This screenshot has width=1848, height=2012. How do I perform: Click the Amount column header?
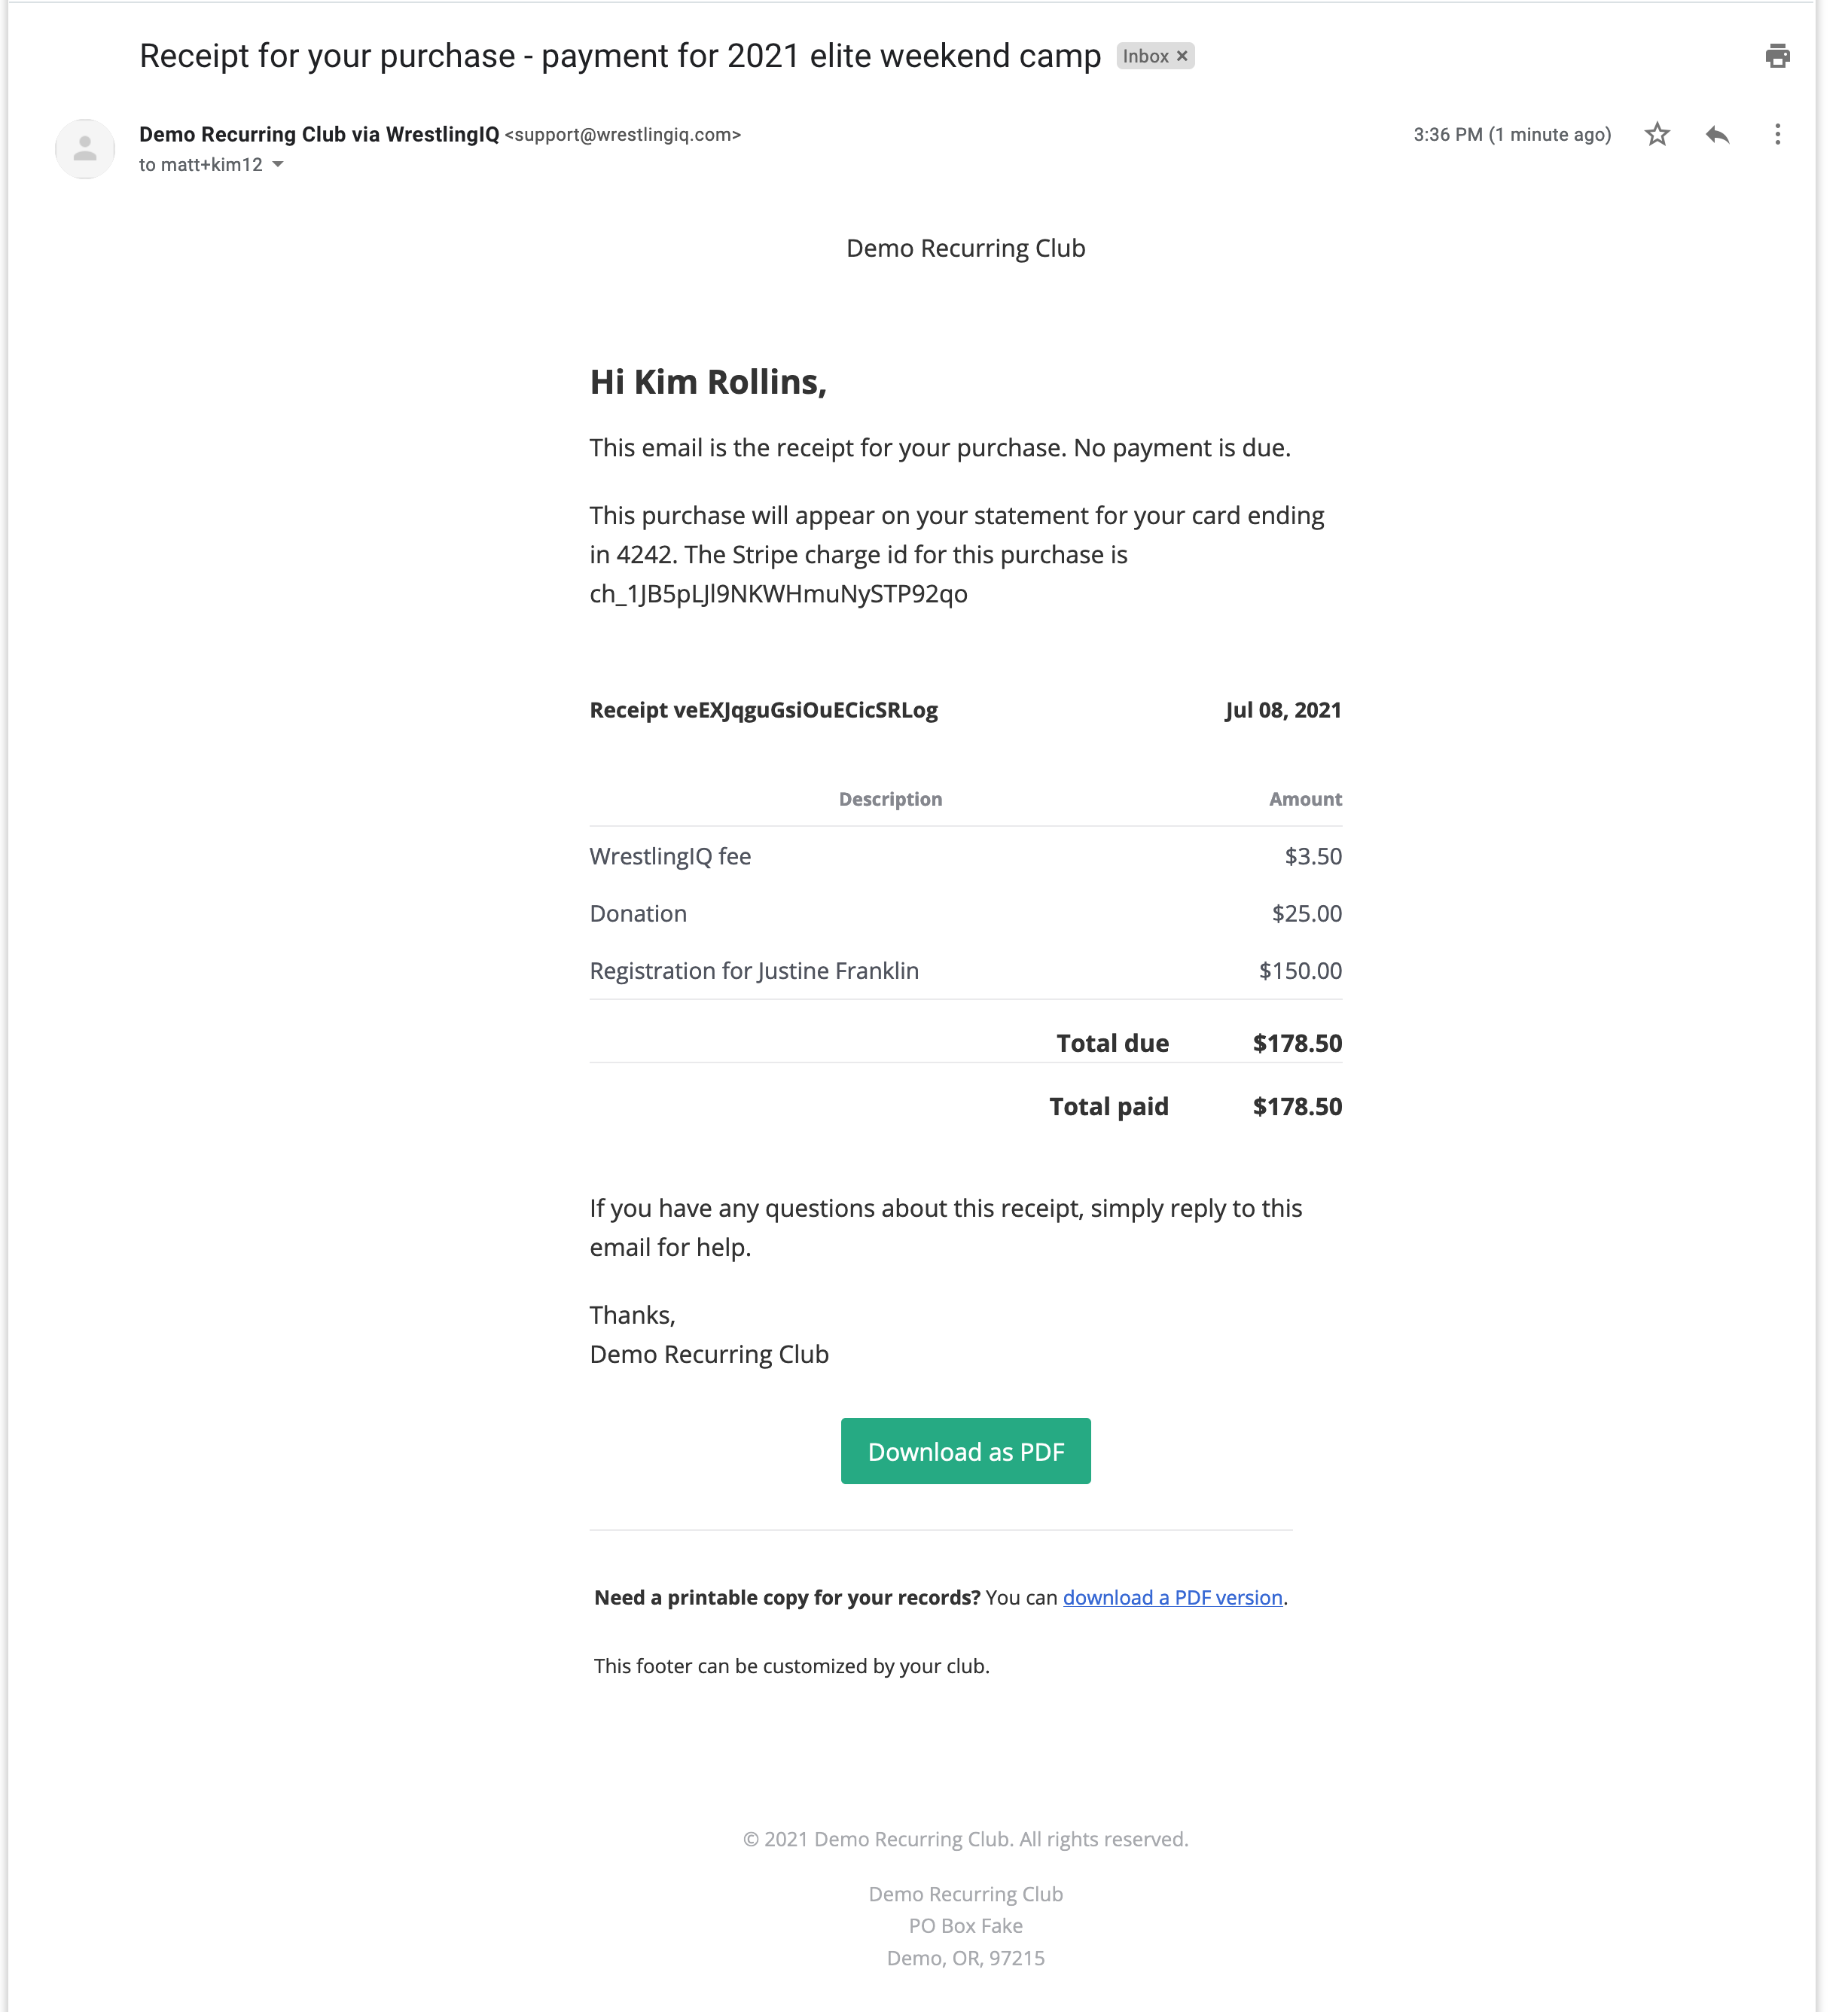(x=1305, y=799)
